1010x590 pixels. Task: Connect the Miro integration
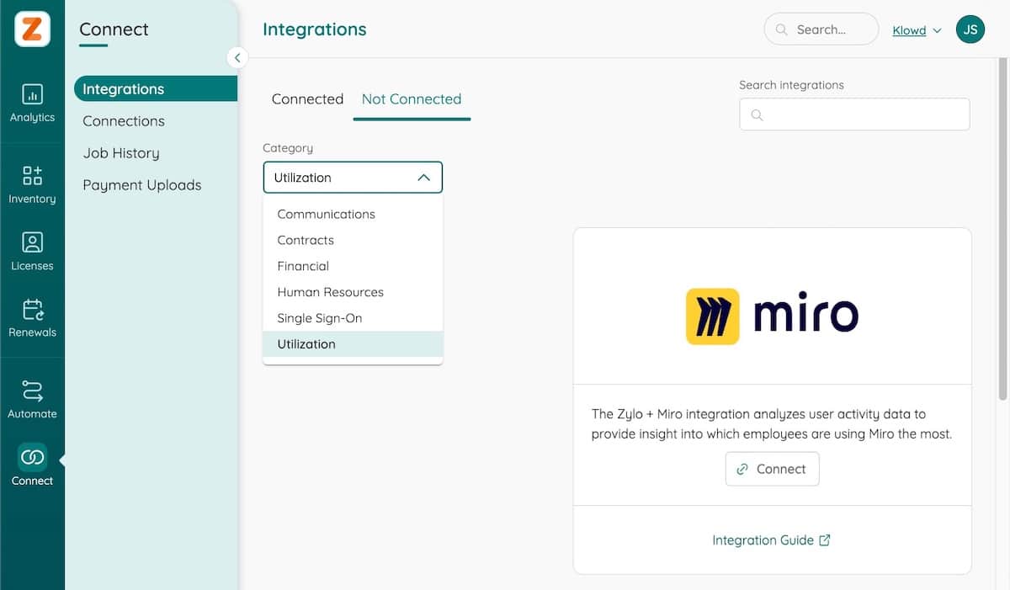(772, 469)
